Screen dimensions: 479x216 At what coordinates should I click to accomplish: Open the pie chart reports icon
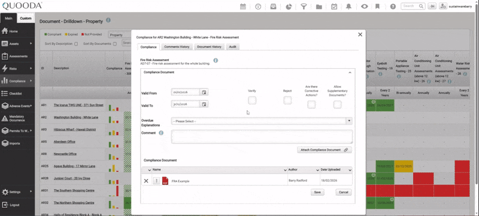coord(289,7)
